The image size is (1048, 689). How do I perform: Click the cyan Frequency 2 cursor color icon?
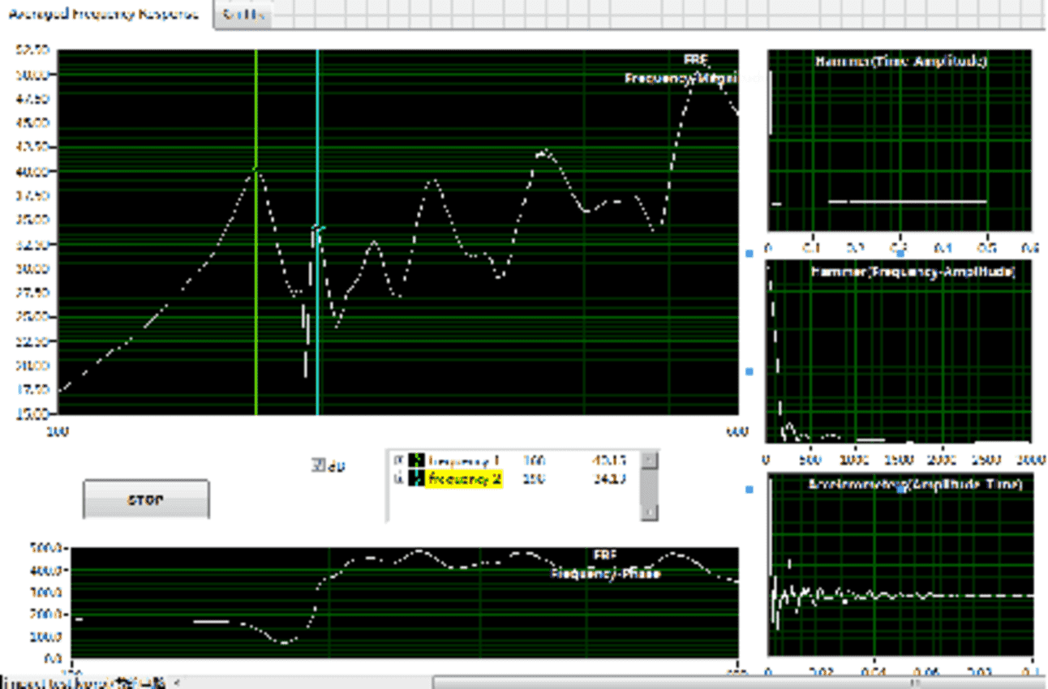pyautogui.click(x=416, y=479)
